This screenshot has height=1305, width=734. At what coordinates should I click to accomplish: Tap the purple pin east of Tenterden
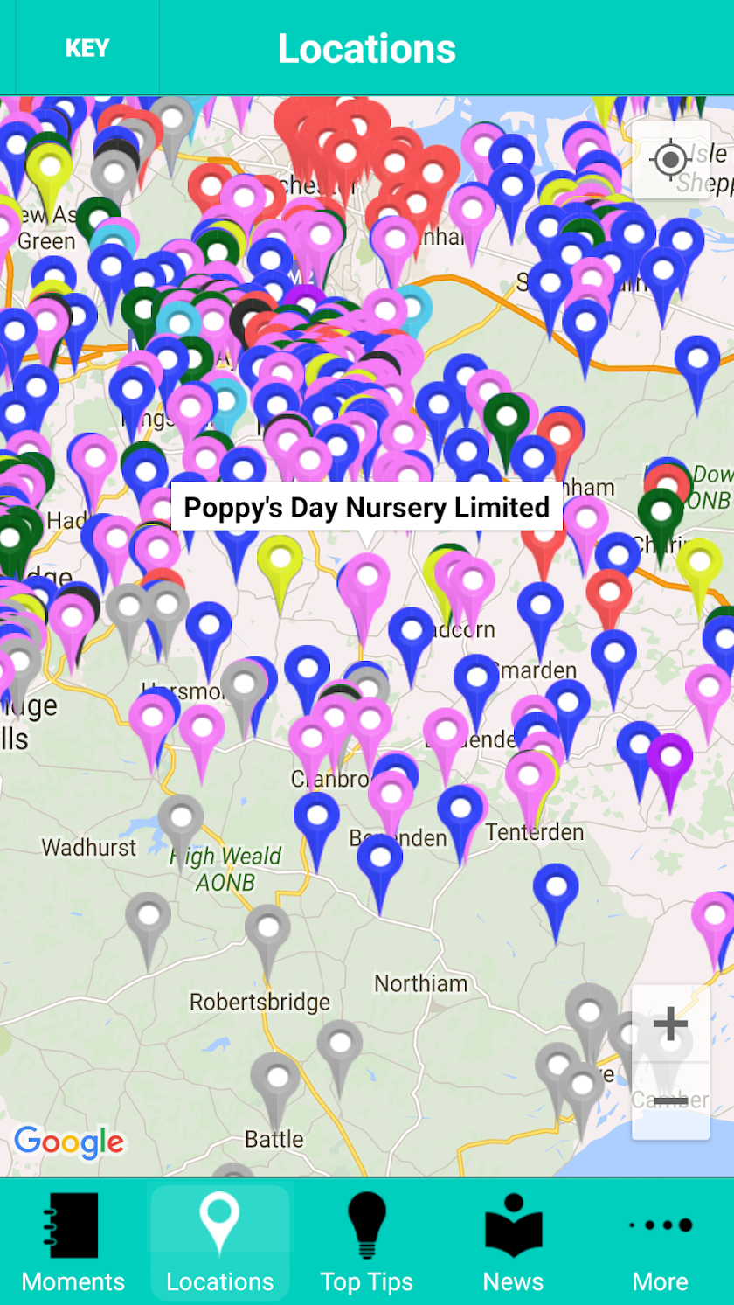click(670, 767)
